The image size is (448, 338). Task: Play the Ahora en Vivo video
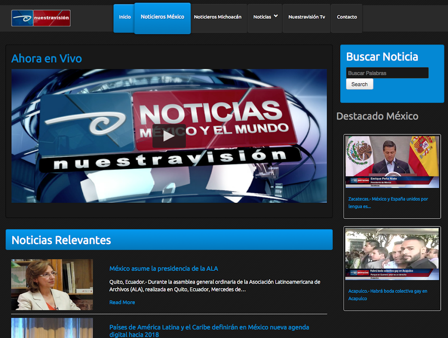[x=169, y=136]
